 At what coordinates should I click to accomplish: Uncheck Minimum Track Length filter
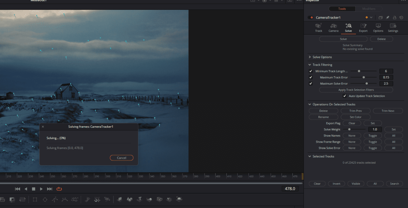coord(311,71)
